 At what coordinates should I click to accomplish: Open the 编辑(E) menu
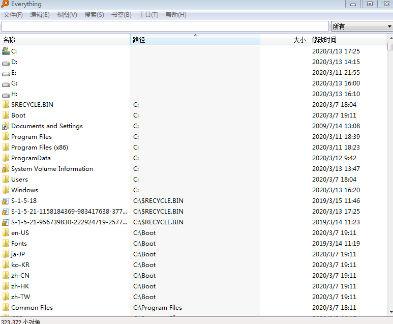click(x=40, y=15)
